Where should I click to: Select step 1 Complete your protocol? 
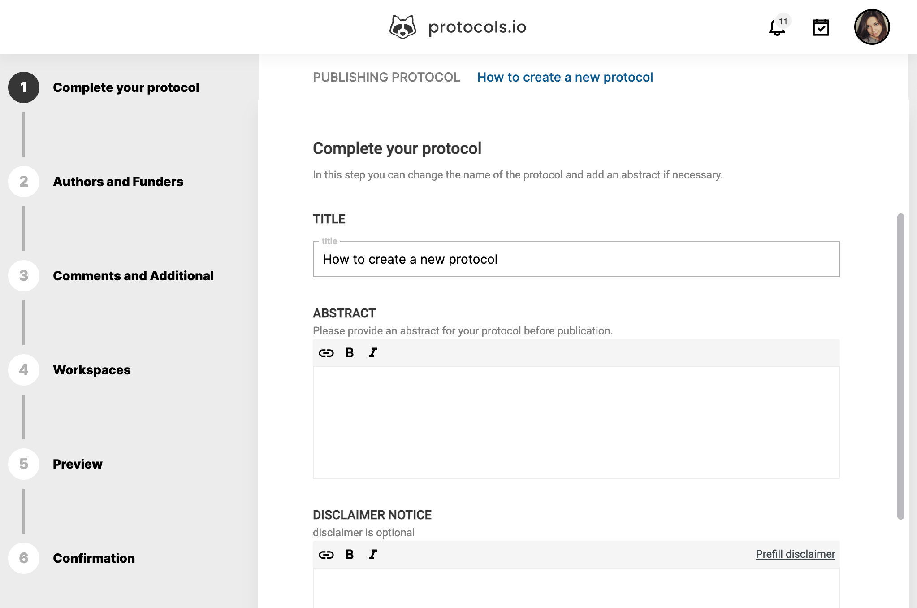(126, 87)
